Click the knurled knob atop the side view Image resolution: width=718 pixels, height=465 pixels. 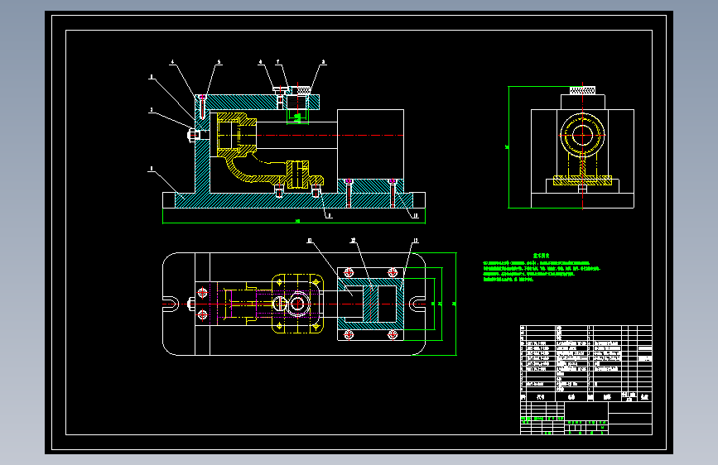coord(582,91)
